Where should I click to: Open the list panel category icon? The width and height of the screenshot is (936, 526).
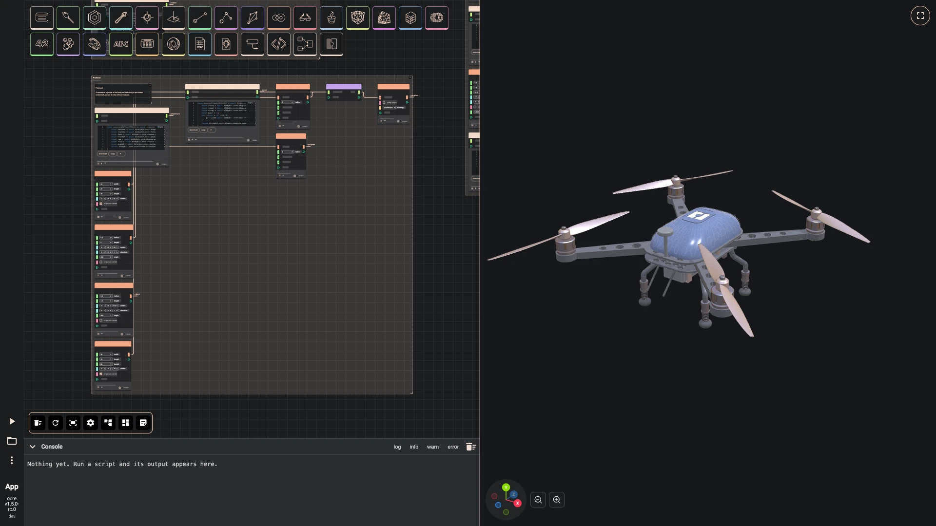42,18
